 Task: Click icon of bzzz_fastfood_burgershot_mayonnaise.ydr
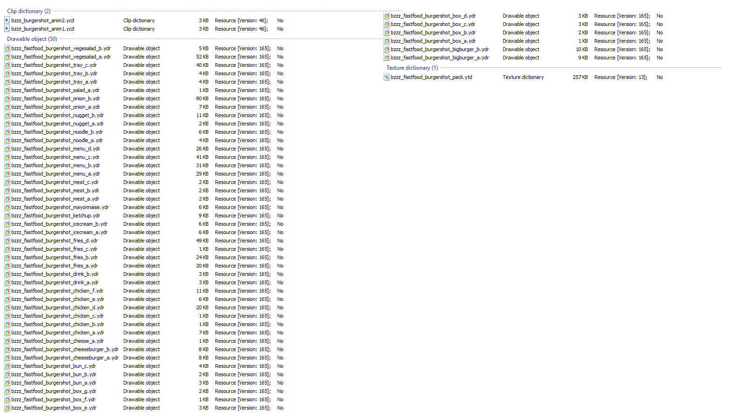click(7, 207)
